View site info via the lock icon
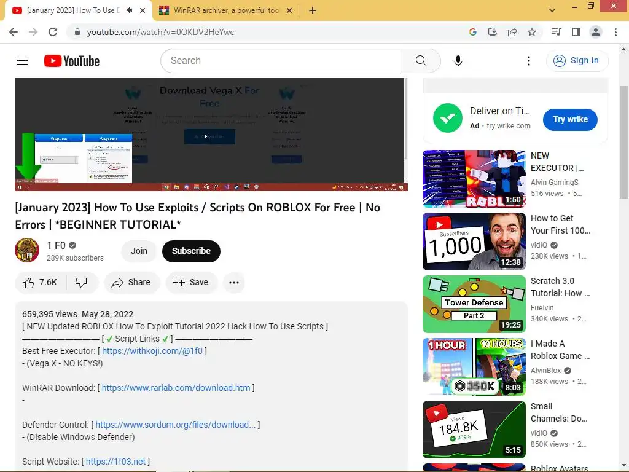The width and height of the screenshot is (629, 472). (x=77, y=32)
